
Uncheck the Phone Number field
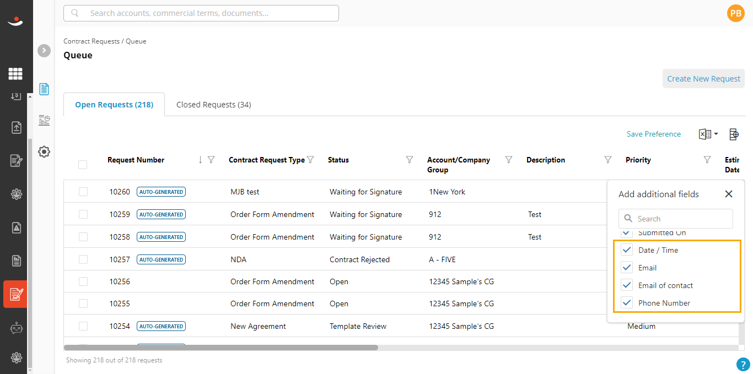[x=627, y=303]
